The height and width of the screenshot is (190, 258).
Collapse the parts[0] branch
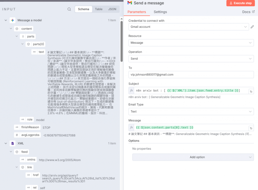22,44
